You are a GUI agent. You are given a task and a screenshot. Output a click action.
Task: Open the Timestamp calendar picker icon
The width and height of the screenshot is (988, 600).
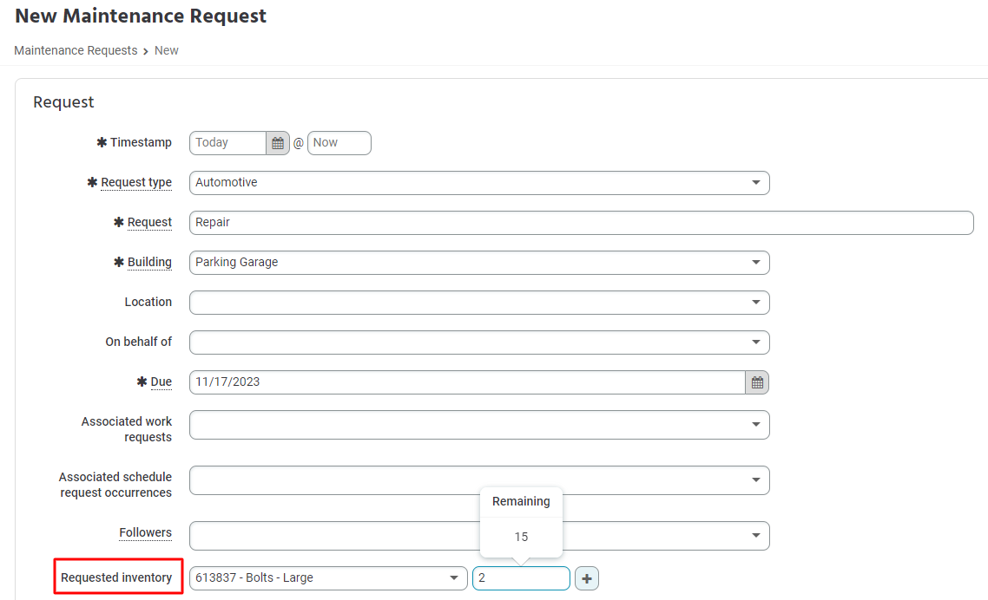(277, 143)
